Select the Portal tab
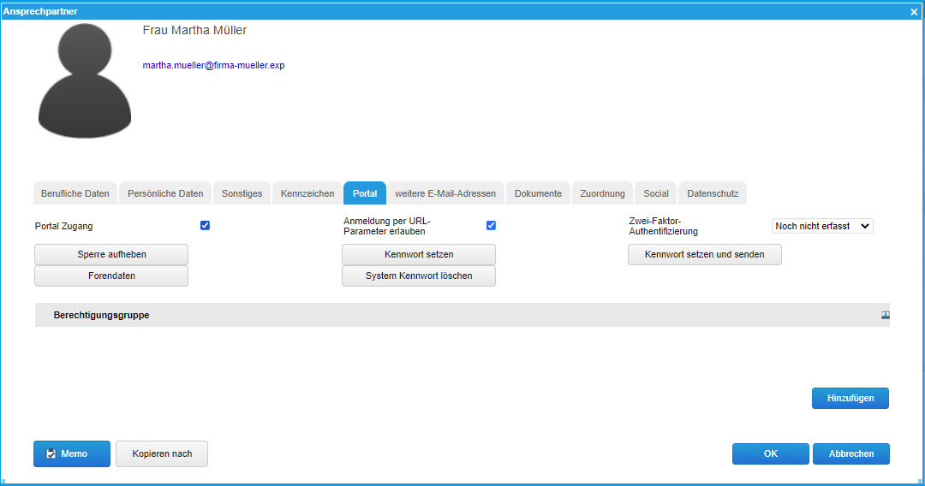 365,193
